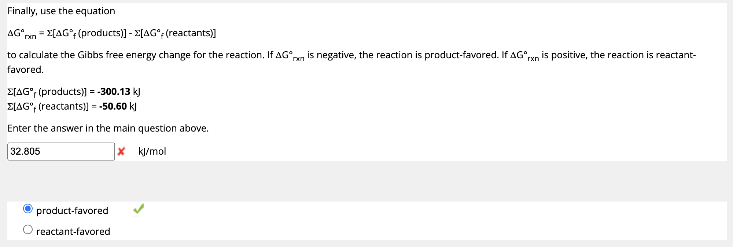Click the reactant-favored option label
Image resolution: width=733 pixels, height=247 pixels.
tap(73, 231)
